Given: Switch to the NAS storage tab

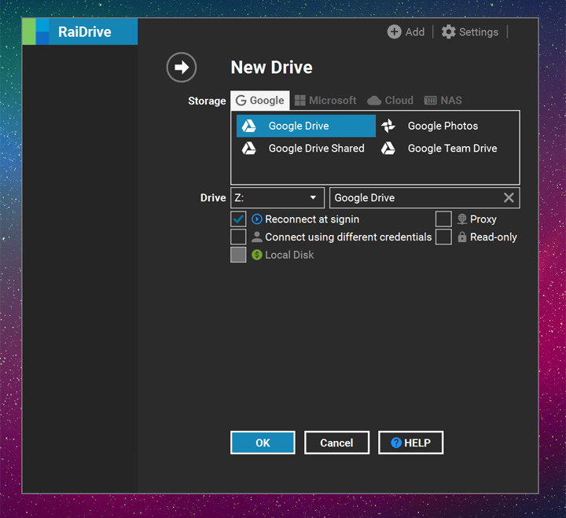Looking at the screenshot, I should click(443, 101).
